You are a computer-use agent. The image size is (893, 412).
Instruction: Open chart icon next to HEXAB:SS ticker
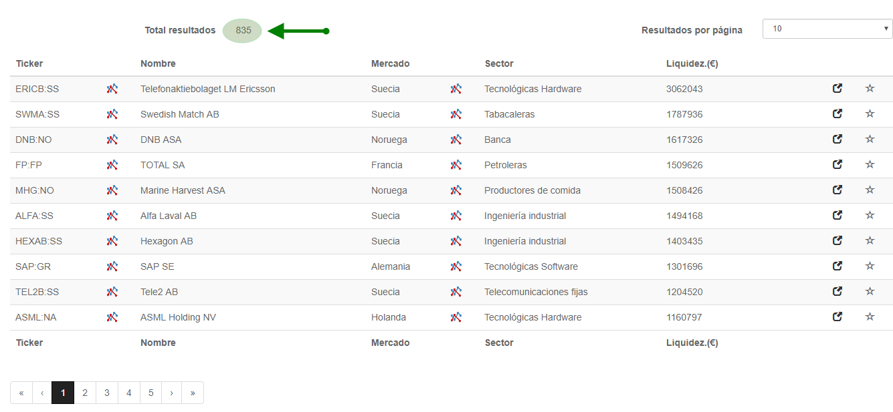coord(112,241)
